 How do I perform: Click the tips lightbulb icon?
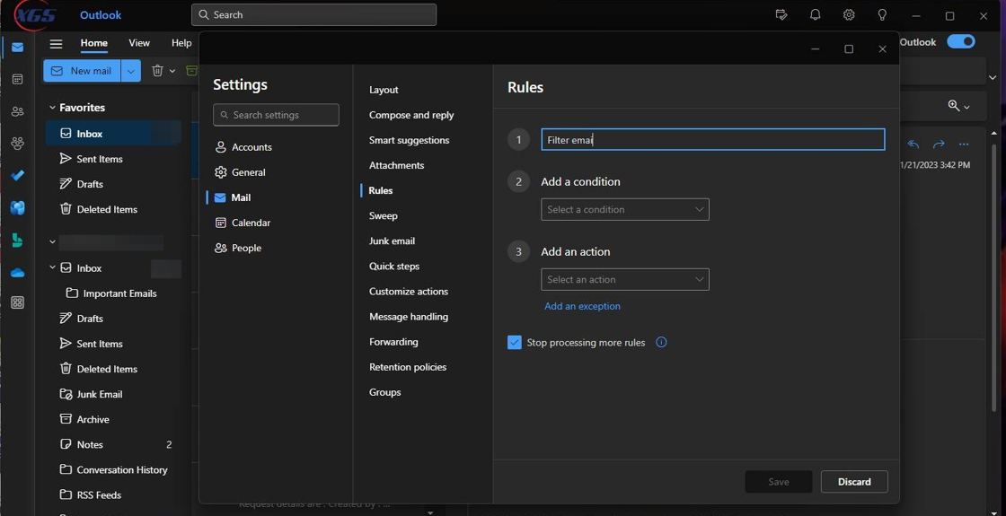(882, 15)
